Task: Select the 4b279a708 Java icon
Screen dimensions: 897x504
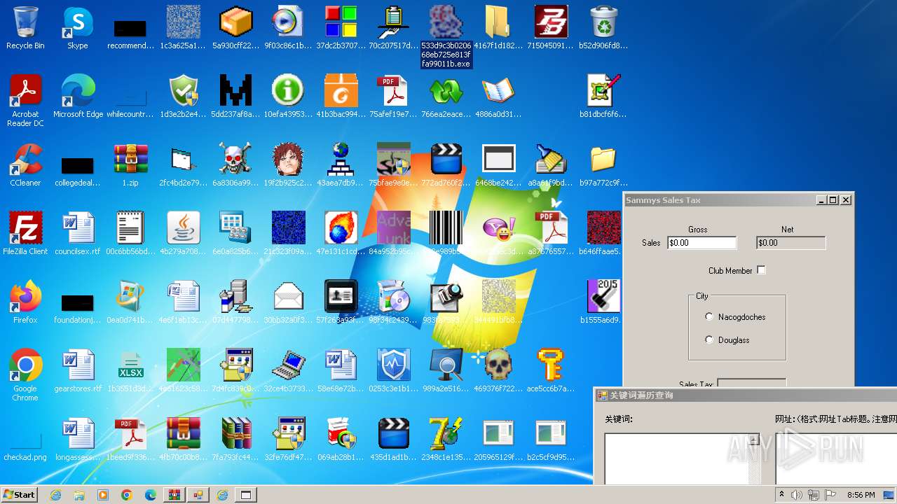Action: point(183,234)
